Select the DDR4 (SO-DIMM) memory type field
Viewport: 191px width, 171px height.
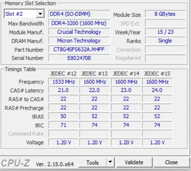(79, 14)
